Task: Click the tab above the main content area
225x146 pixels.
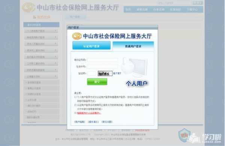Action: 76,17
